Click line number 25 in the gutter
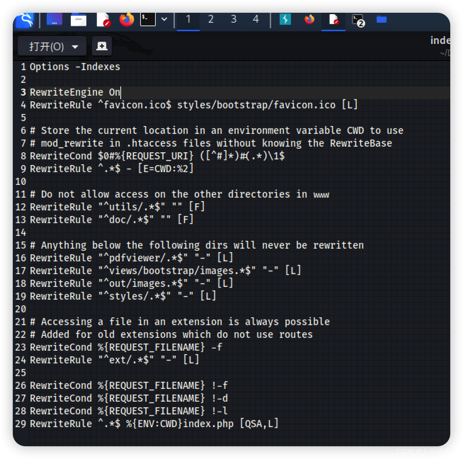 click(x=21, y=373)
